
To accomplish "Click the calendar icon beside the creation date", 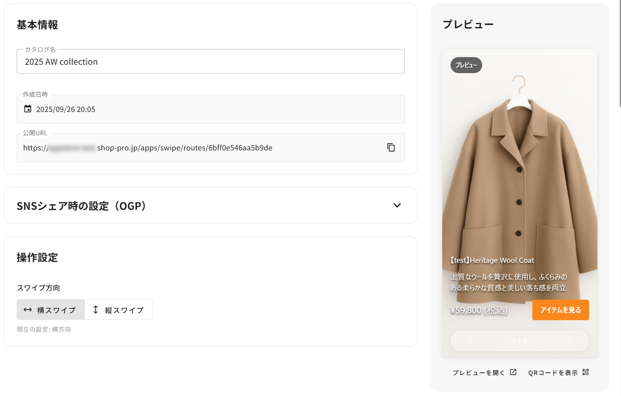I will [28, 109].
